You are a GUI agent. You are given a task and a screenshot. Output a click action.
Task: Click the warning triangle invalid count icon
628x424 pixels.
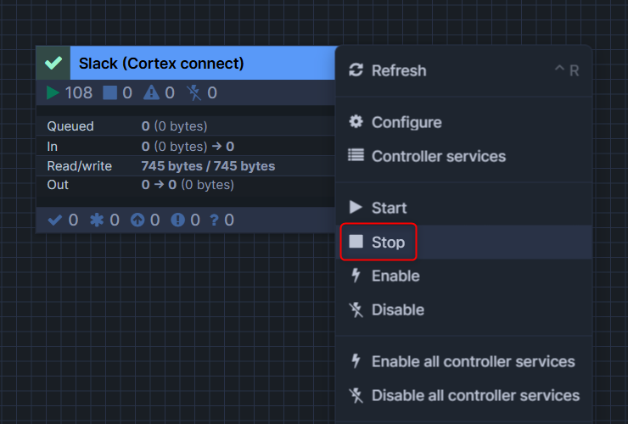[151, 92]
